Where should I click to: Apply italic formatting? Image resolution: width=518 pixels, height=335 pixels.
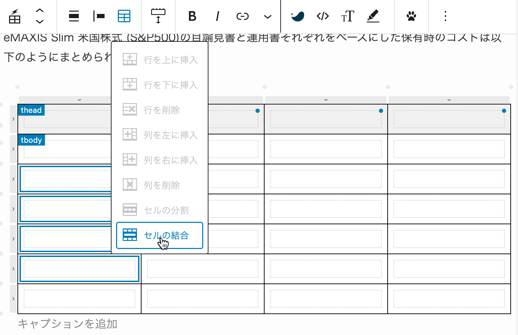(x=217, y=16)
